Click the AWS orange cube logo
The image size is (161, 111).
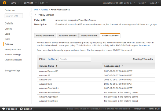[x=5, y=3]
